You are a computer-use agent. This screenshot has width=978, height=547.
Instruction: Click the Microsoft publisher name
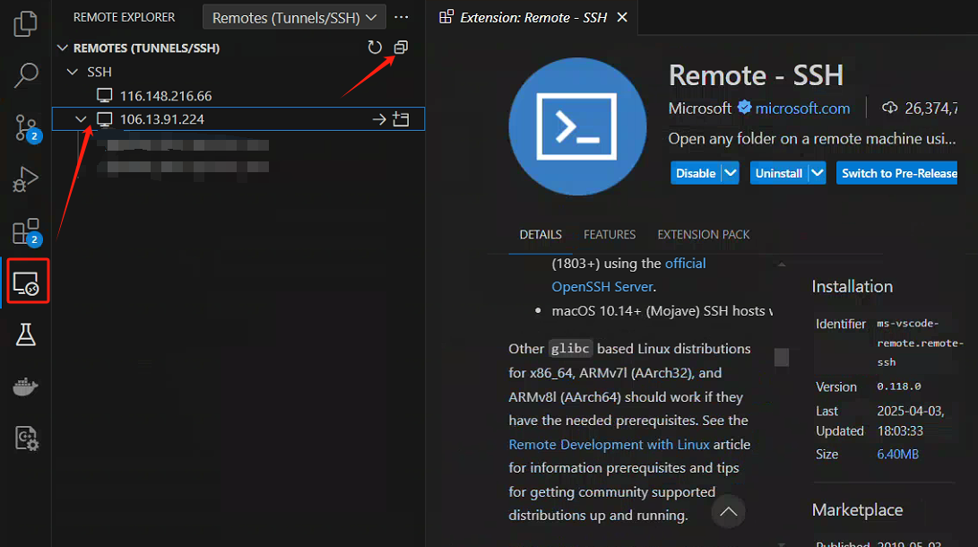[x=699, y=108]
